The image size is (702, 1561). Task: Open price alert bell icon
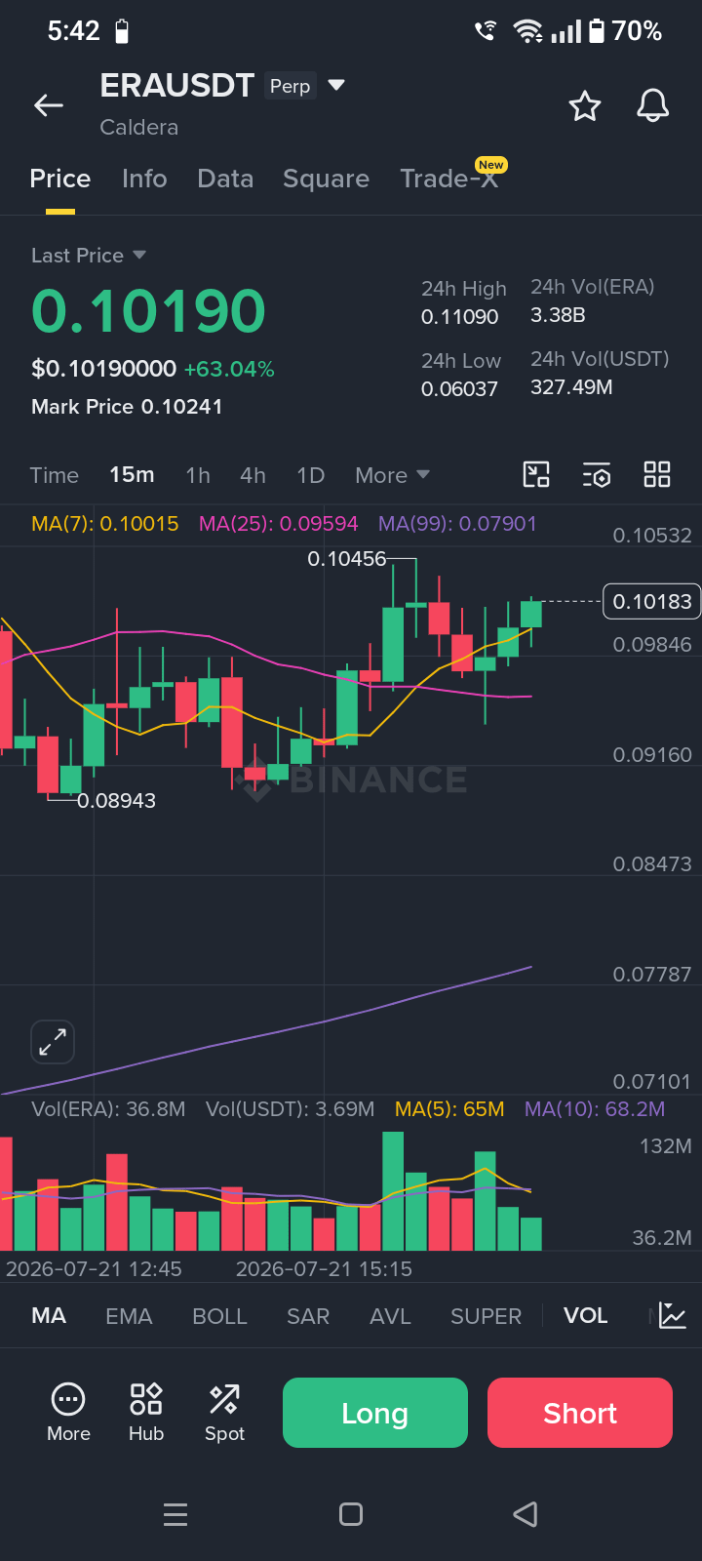coord(653,105)
